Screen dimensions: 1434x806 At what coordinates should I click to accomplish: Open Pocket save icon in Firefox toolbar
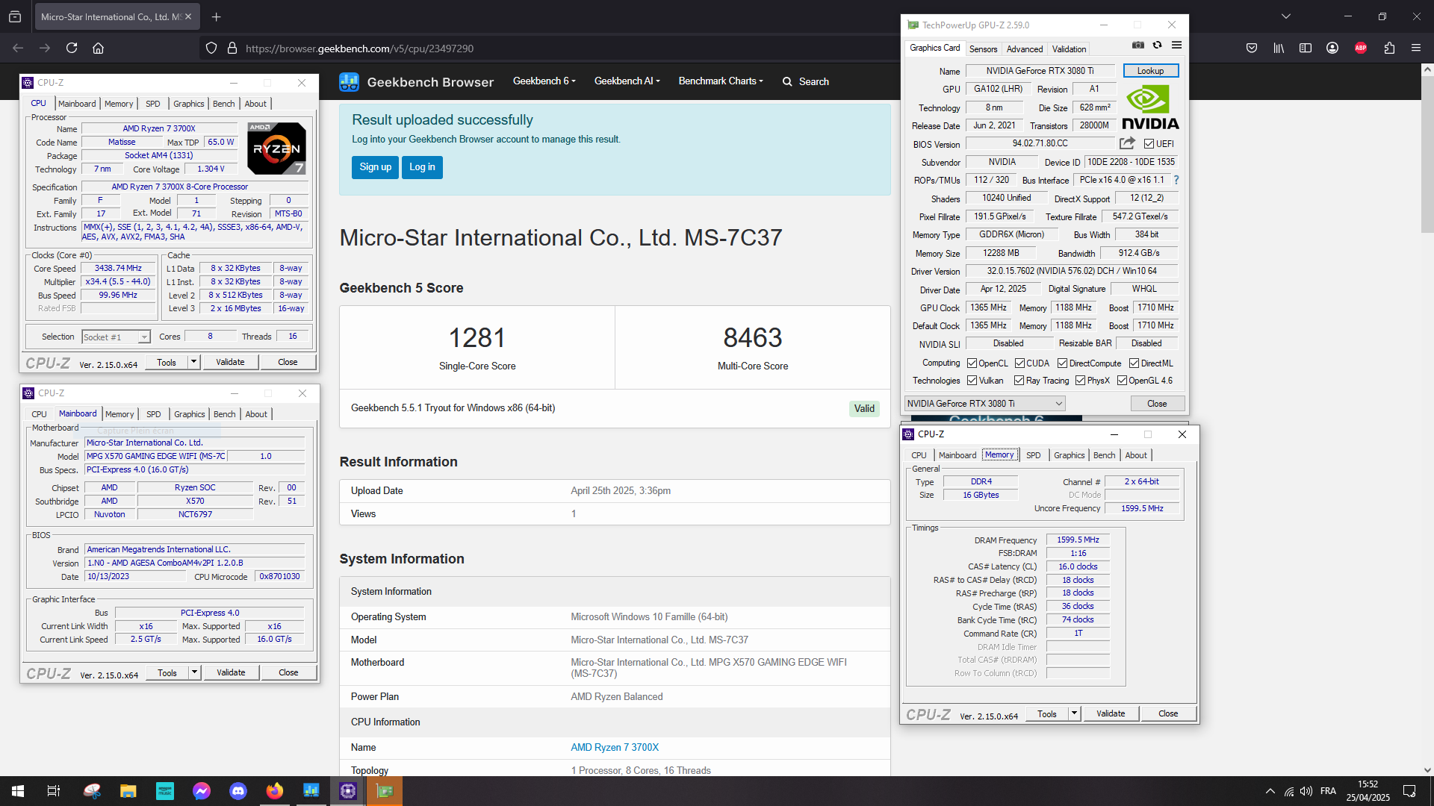[x=1252, y=48]
